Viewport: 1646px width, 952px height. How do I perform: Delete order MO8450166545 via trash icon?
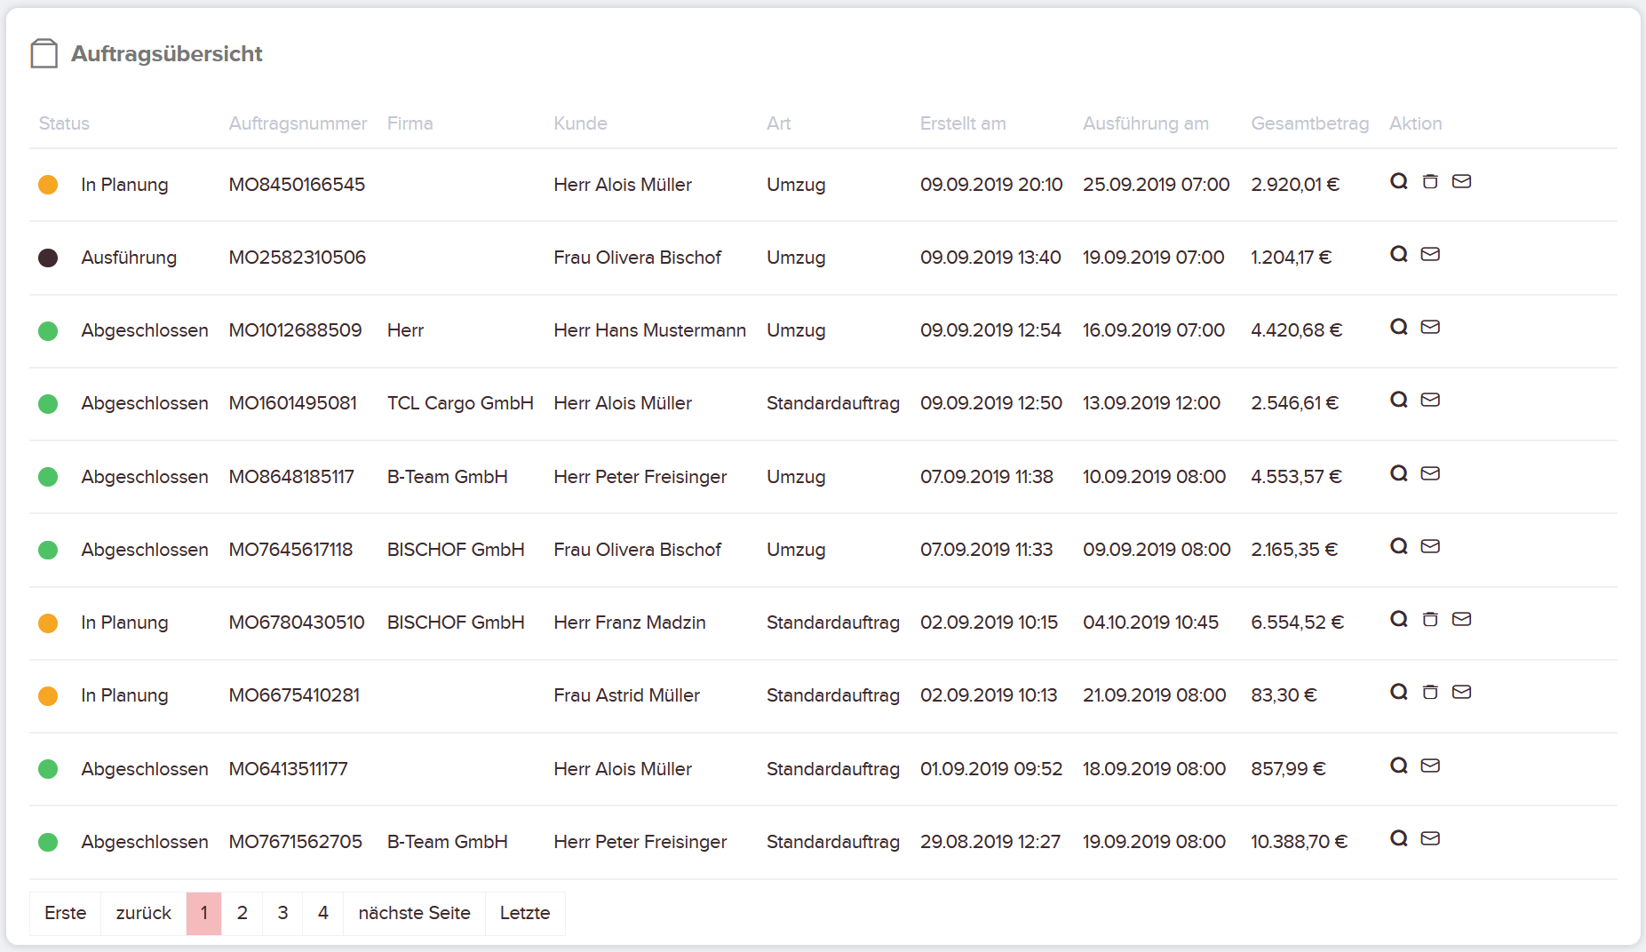click(1430, 181)
